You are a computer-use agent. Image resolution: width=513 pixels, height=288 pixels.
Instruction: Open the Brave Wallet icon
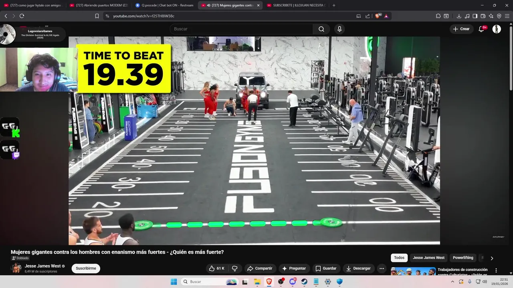click(x=483, y=16)
